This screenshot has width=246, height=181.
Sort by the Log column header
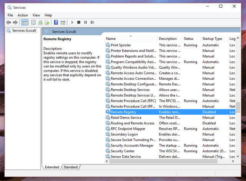coord(232,39)
